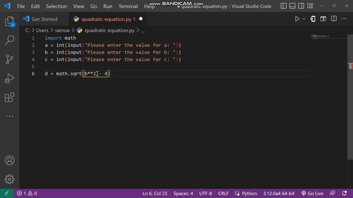Open notifications bell in status bar
The image size is (353, 198).
click(344, 193)
